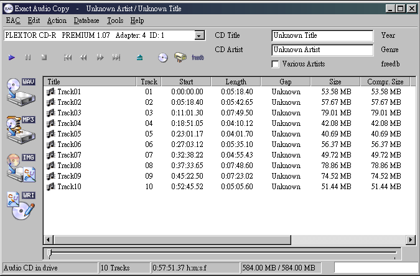Click the playback position slider handle
This screenshot has height=276, width=420.
pos(49,252)
